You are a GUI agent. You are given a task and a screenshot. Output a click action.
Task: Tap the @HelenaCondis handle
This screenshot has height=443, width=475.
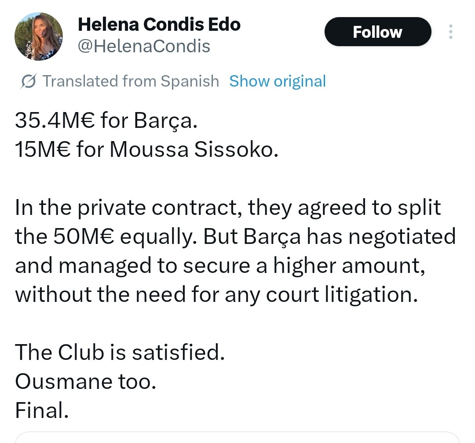pos(144,46)
